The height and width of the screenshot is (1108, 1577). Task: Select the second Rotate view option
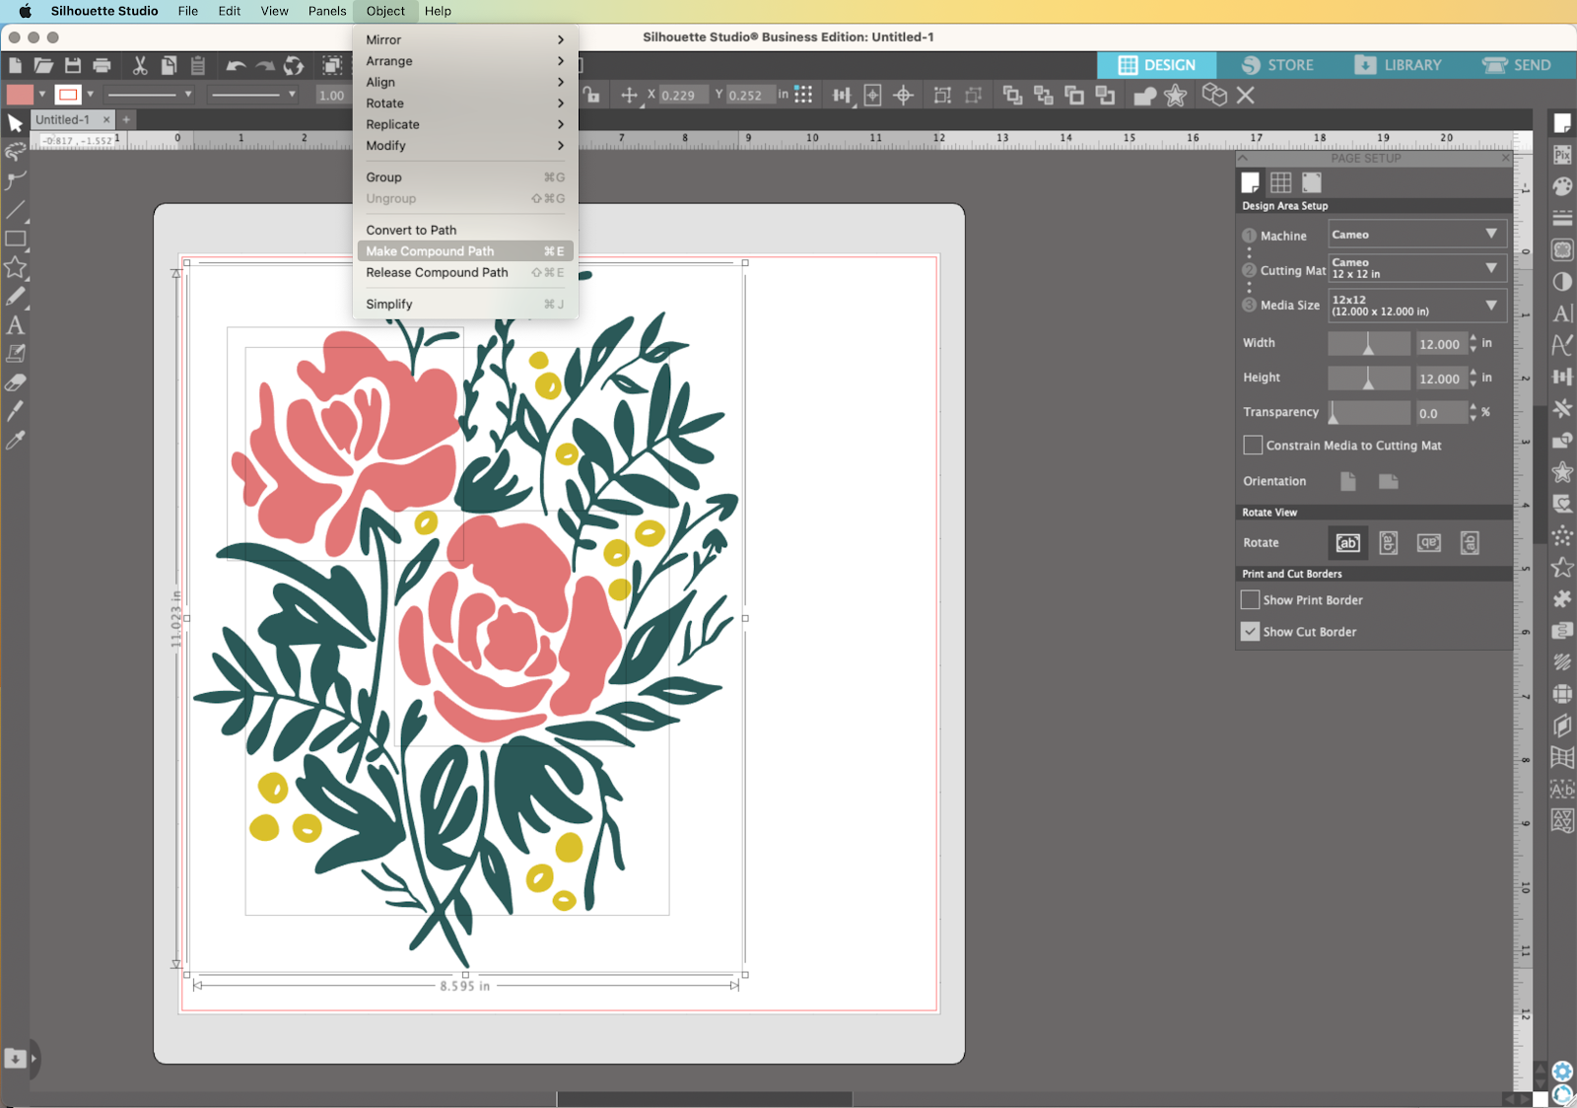click(1389, 543)
